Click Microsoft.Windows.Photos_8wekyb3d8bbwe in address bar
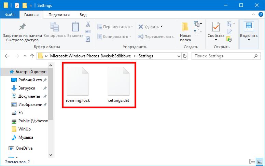265x166 pixels. [x=90, y=56]
